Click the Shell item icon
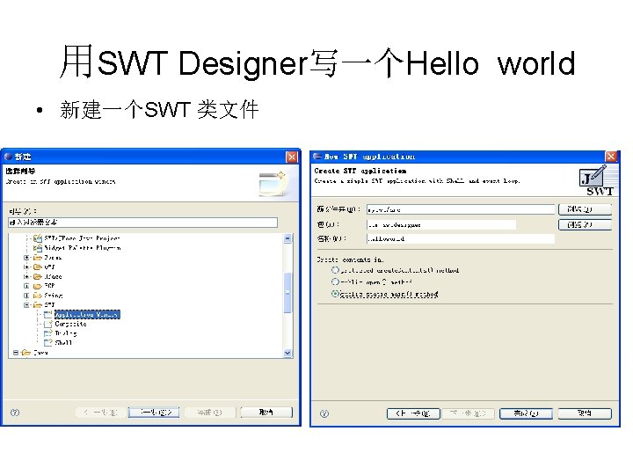 (48, 342)
